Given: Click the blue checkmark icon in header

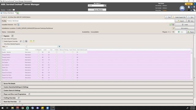Looking at the screenshot, I should (x=191, y=10).
